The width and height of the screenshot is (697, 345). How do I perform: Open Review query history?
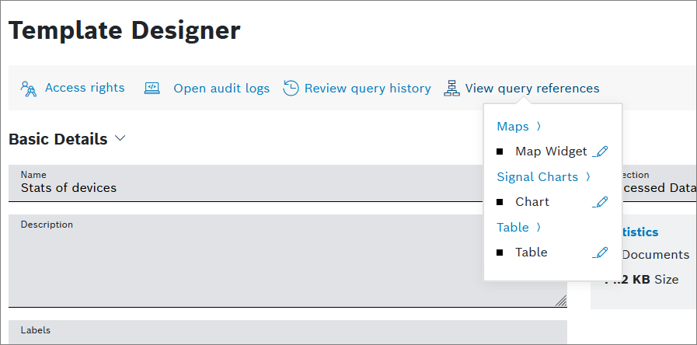coord(368,89)
